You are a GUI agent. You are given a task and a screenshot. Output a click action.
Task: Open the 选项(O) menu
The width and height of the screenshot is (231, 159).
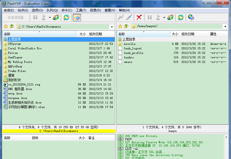tap(37, 10)
